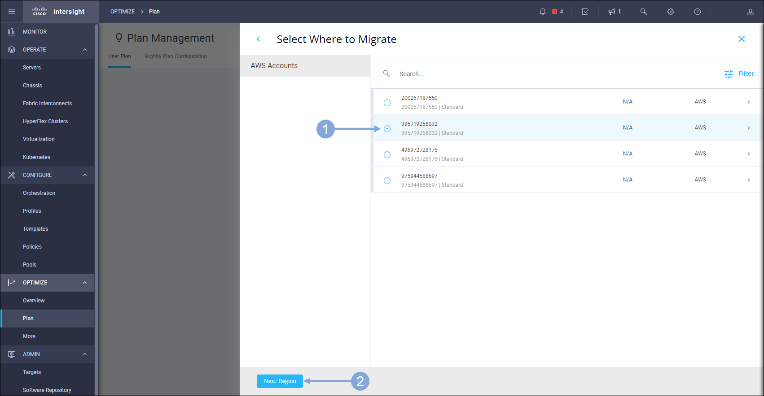The height and width of the screenshot is (396, 764).
Task: Open the settings gear icon
Action: 671,12
